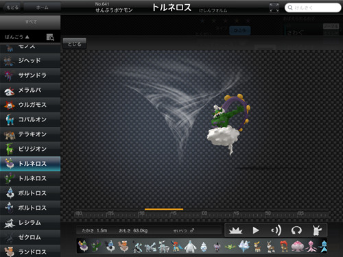343x257 pixels.
Task: Click the メラルバ sprite icon
Action: click(10, 91)
